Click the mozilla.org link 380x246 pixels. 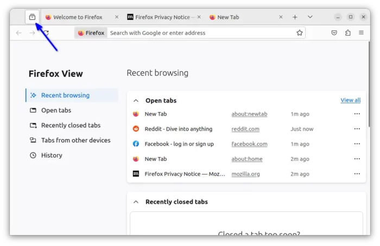click(x=245, y=174)
